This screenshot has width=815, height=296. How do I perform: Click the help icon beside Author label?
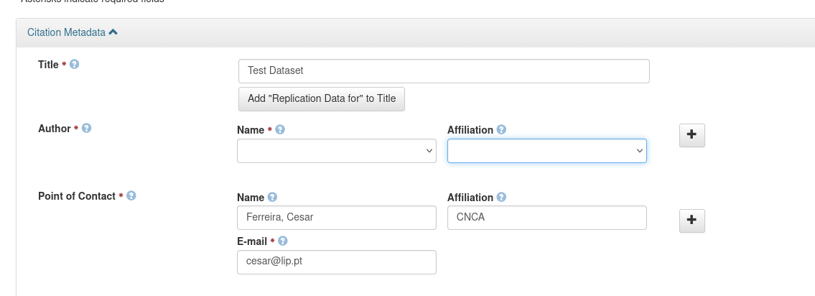(x=87, y=129)
